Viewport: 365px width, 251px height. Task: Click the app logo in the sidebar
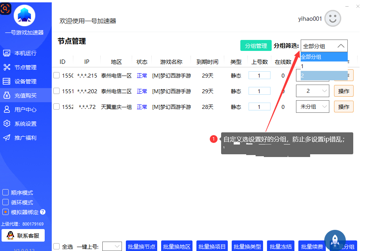pyautogui.click(x=24, y=15)
